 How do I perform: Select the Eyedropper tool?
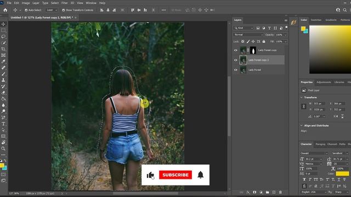point(3,61)
